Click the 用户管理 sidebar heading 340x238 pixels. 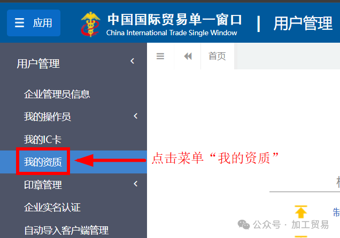(38, 64)
